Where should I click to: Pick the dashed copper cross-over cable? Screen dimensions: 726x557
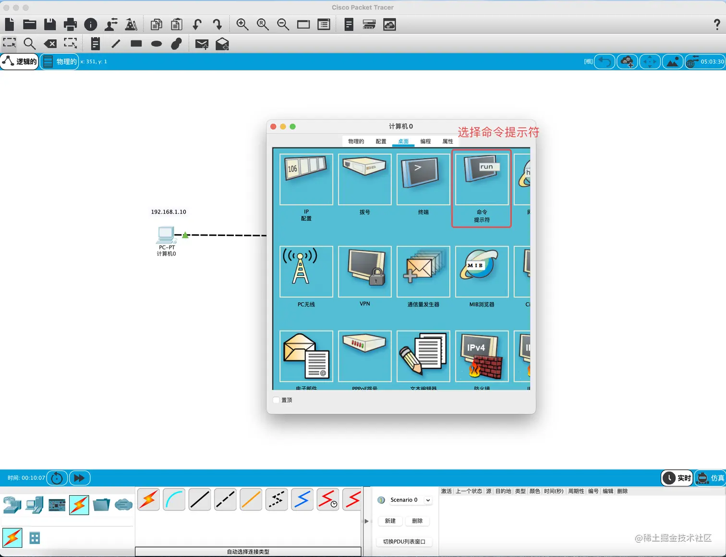(x=226, y=500)
